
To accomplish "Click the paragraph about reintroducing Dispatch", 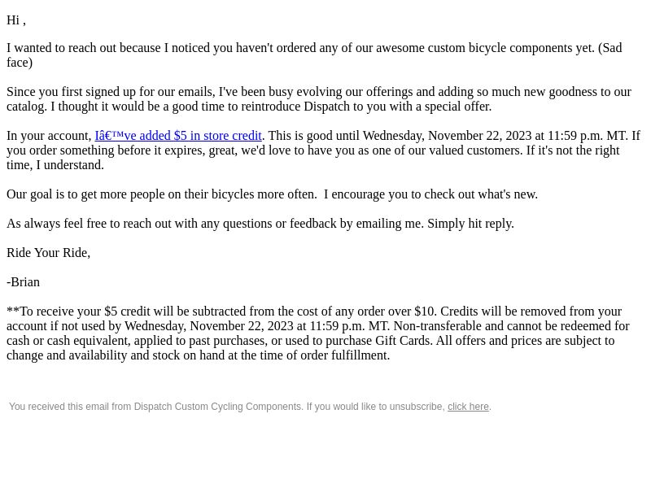I will pos(319,99).
